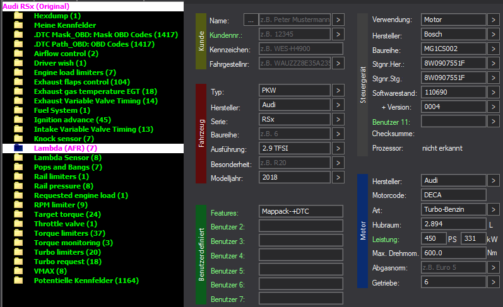Open the Hexdump (1) folder icon

18,16
